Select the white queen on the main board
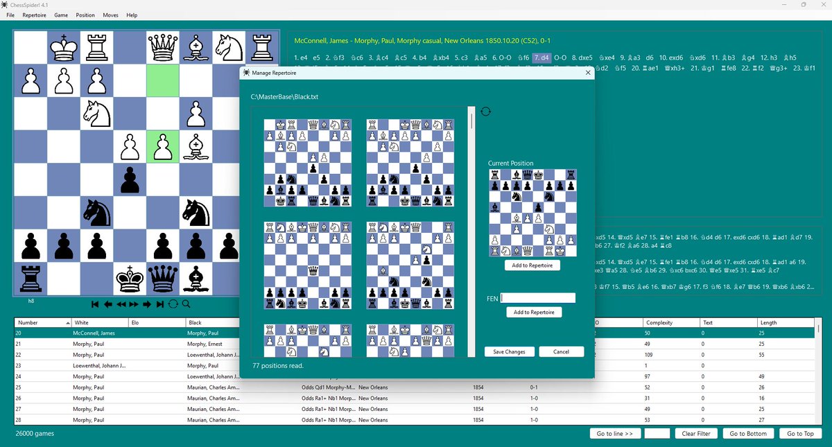832x447 pixels. [x=163, y=47]
